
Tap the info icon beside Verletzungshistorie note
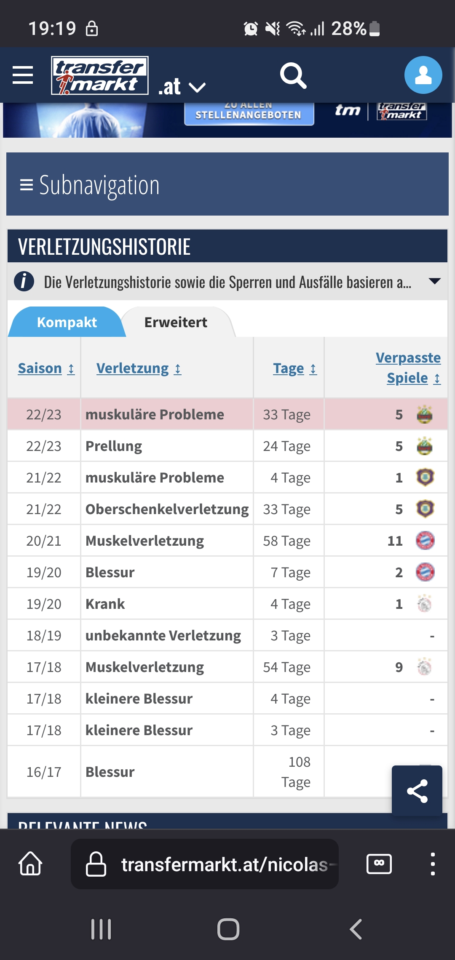[24, 281]
